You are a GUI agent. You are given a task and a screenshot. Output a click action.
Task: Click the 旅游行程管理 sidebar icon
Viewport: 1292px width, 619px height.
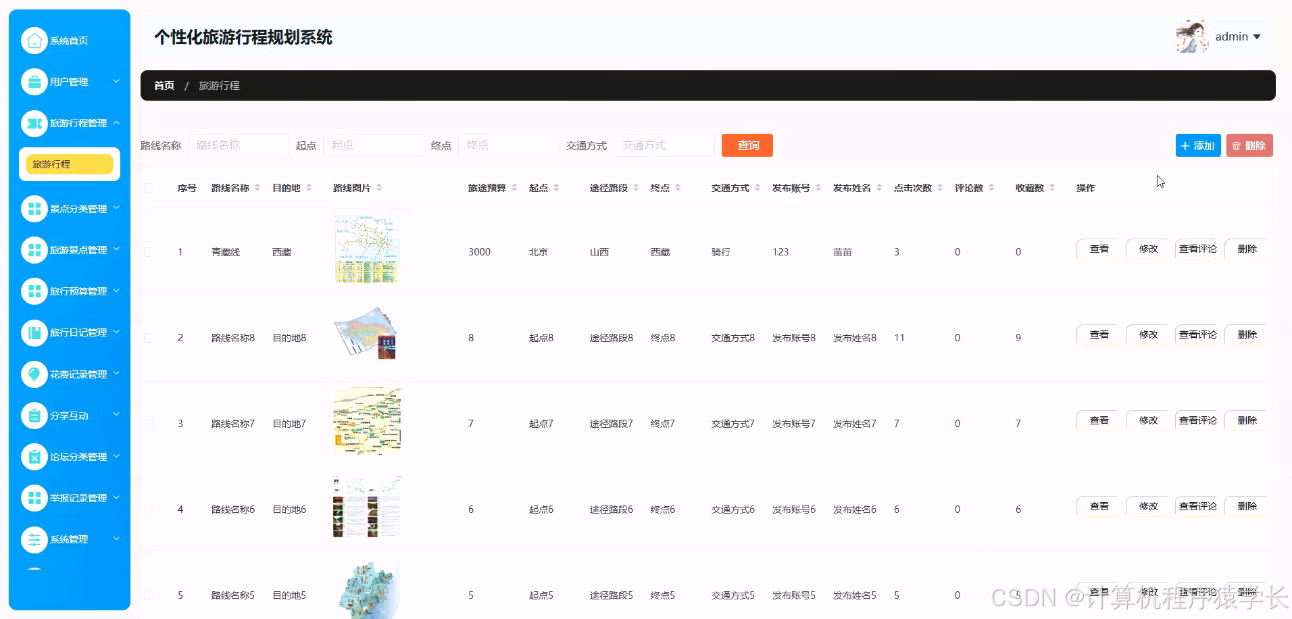click(x=34, y=122)
